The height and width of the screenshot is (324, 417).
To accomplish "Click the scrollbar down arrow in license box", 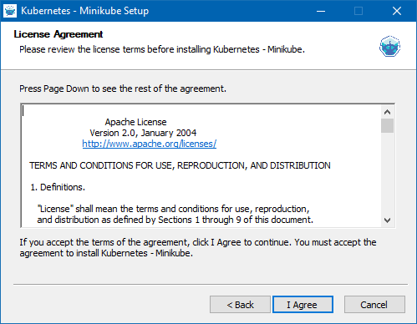I will [x=387, y=220].
